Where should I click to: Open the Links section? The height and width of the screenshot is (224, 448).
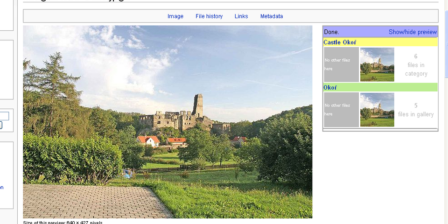241,16
